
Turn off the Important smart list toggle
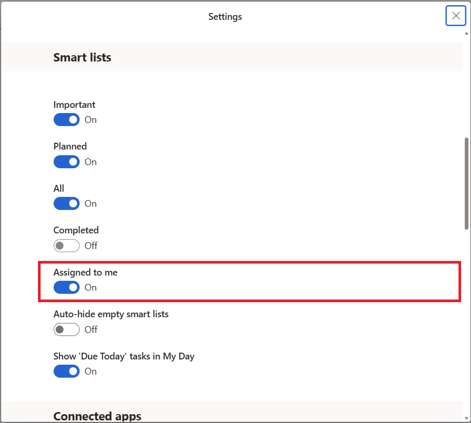[67, 120]
